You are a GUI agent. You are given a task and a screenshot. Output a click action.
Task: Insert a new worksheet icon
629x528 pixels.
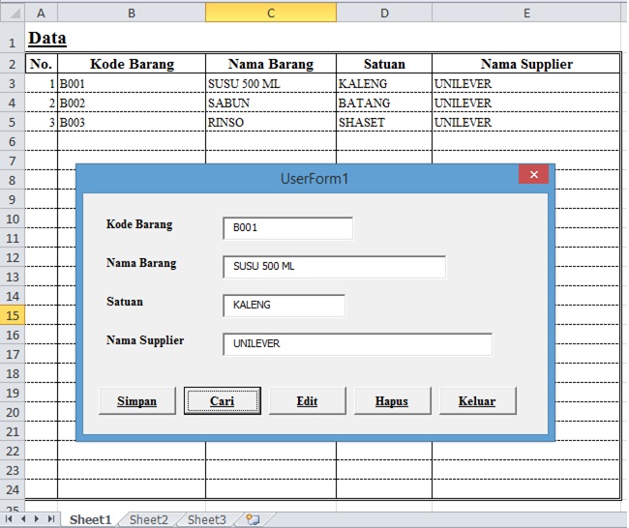tap(253, 519)
